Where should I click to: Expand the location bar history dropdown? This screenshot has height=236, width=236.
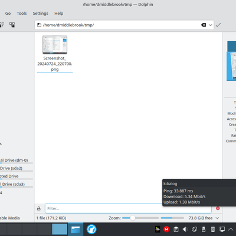(210, 25)
